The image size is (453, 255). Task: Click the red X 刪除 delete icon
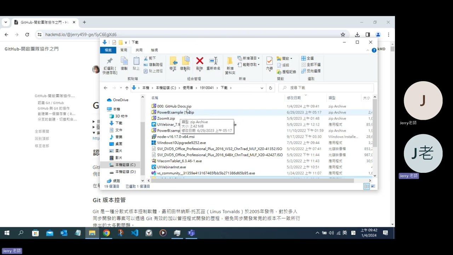click(x=200, y=61)
